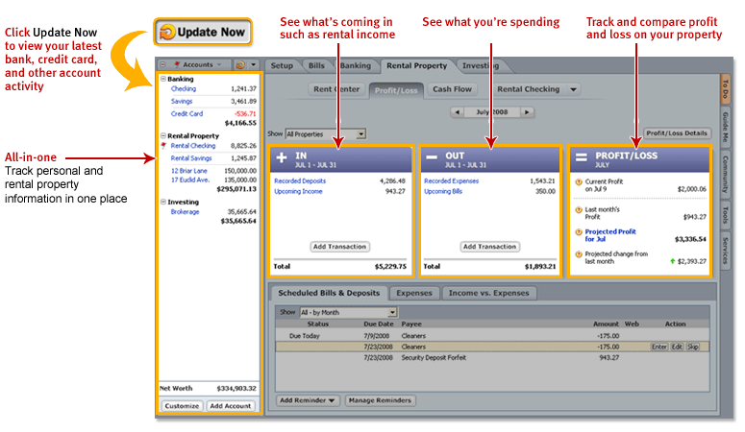Click the red flag beside Rental Checking
Image resolution: width=745 pixels, height=432 pixels.
click(163, 145)
